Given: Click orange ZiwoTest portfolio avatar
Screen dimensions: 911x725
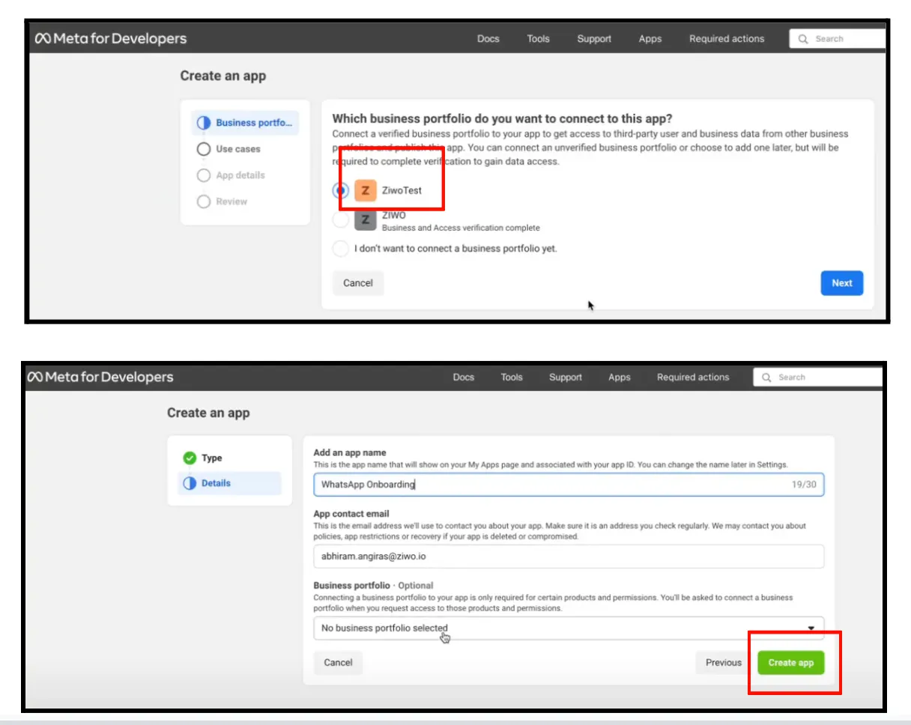Looking at the screenshot, I should coord(365,190).
